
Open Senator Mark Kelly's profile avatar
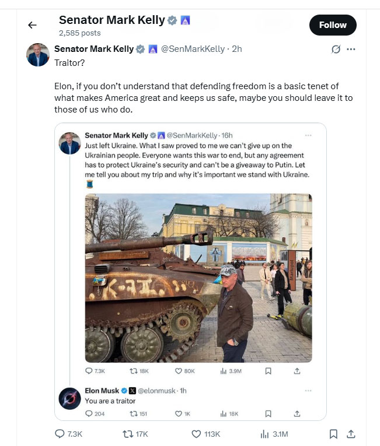[x=38, y=55]
